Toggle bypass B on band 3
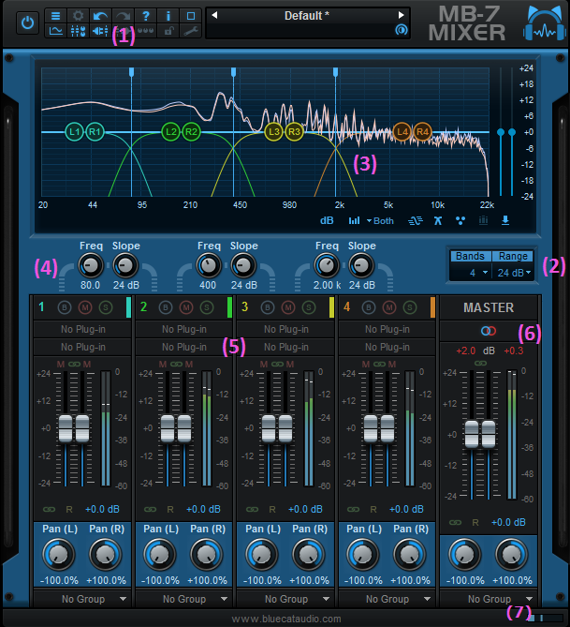 coord(268,307)
